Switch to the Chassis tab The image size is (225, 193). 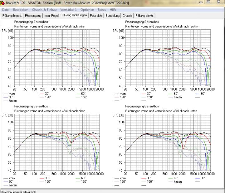tap(127, 16)
